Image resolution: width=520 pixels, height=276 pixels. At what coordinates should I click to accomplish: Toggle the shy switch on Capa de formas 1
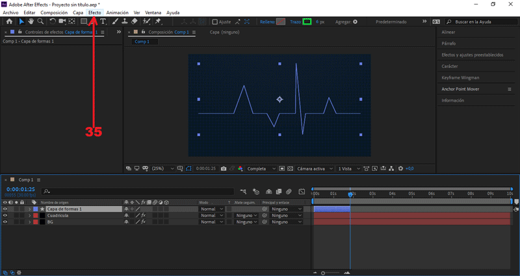(126, 209)
